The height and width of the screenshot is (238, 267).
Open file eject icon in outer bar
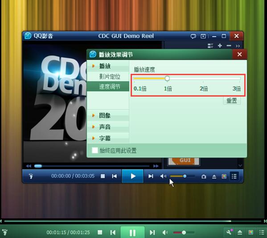click(240, 232)
